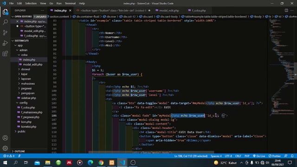Click the Spaces: 4 indentation setting

click(x=216, y=156)
